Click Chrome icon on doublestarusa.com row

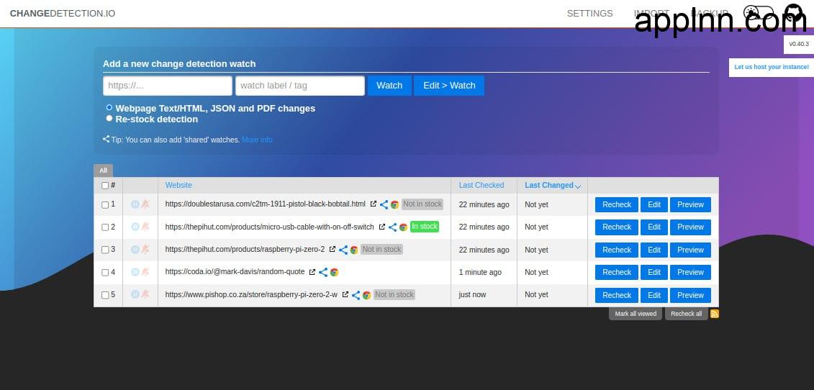point(394,204)
